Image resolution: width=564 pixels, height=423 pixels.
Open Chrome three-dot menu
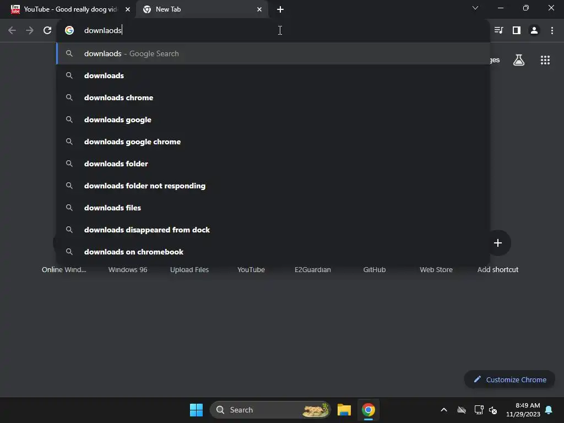(x=552, y=31)
